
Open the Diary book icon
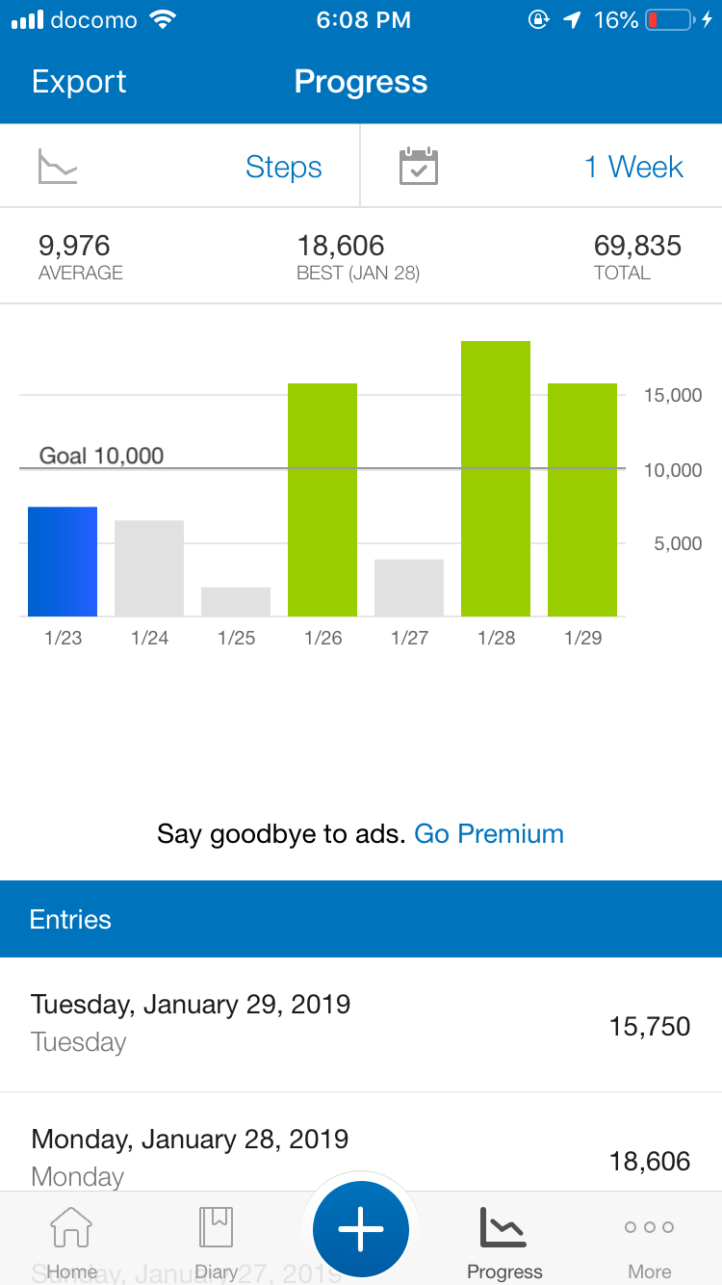click(217, 1228)
